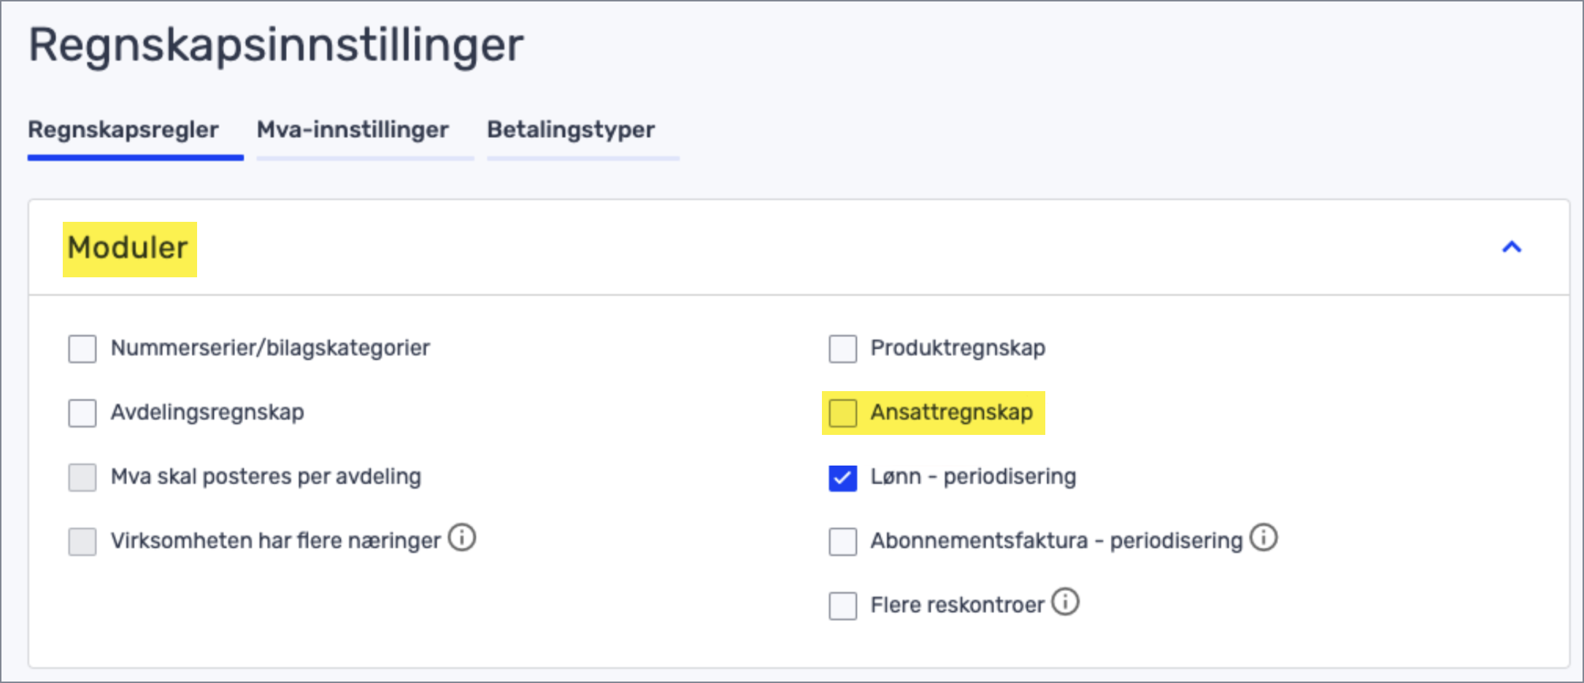Click the Virksomheten har flere næringer label
Image resolution: width=1584 pixels, height=683 pixels.
click(276, 541)
